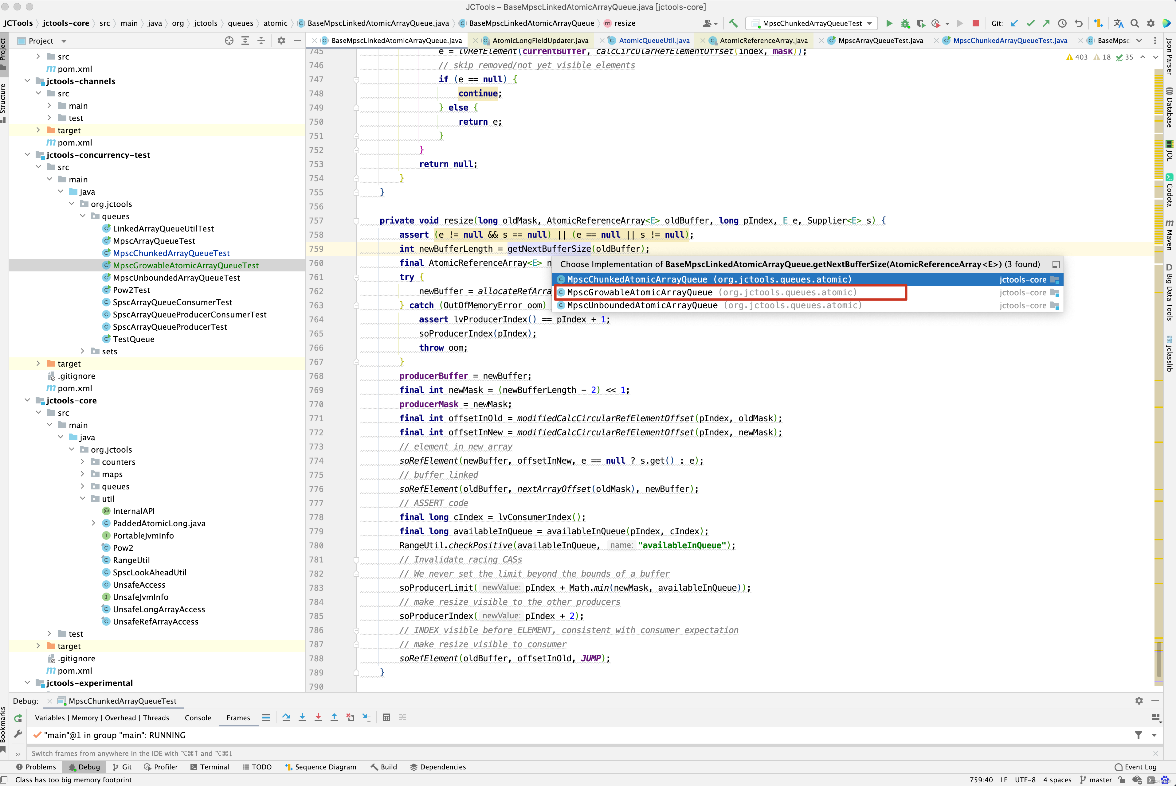Click Select Opened File target icon

pos(229,41)
